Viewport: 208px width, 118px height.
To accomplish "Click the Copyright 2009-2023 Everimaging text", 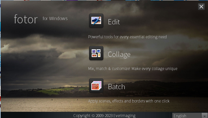I will 104,116.
